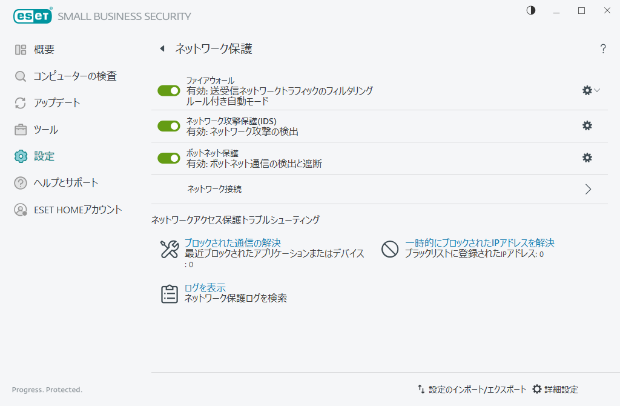Switch off ボットネット保護
Screen dimensions: 620x406
(x=168, y=158)
